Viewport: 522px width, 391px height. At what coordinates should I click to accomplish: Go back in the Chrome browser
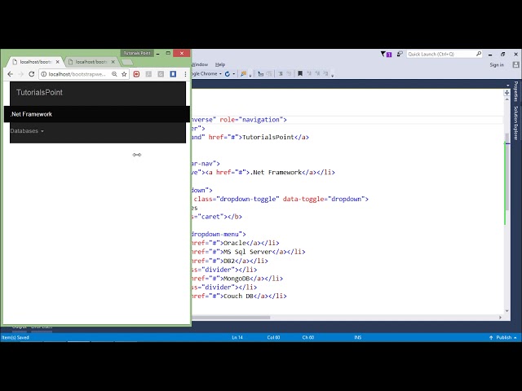(10, 74)
